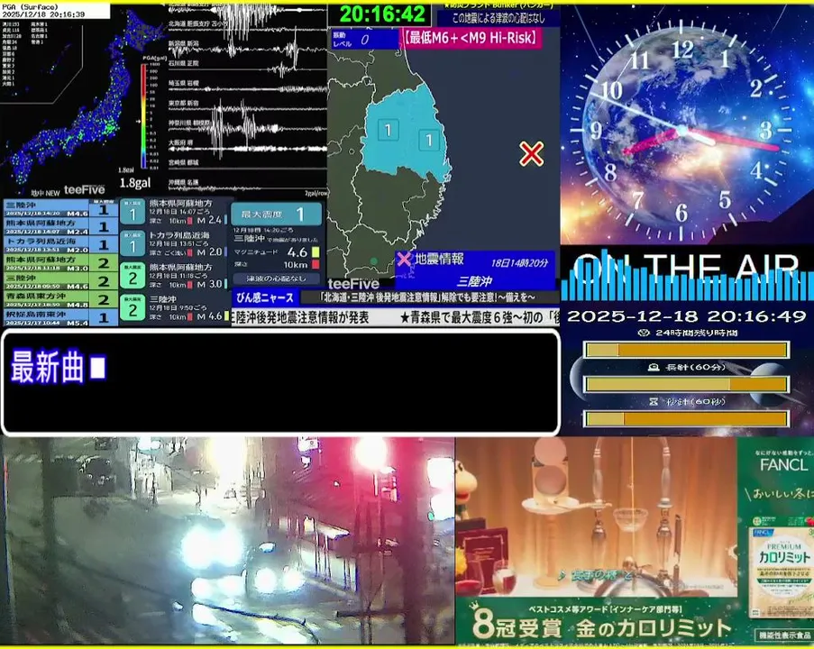Select row 熊本県阿蘇地方 2025/12/18 14:07 M2.4

coord(60,227)
